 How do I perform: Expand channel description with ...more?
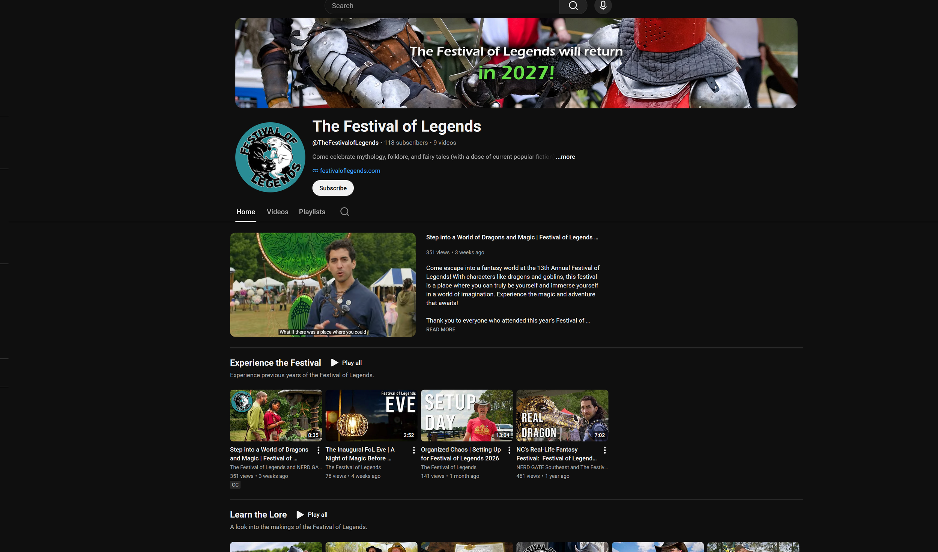point(565,157)
